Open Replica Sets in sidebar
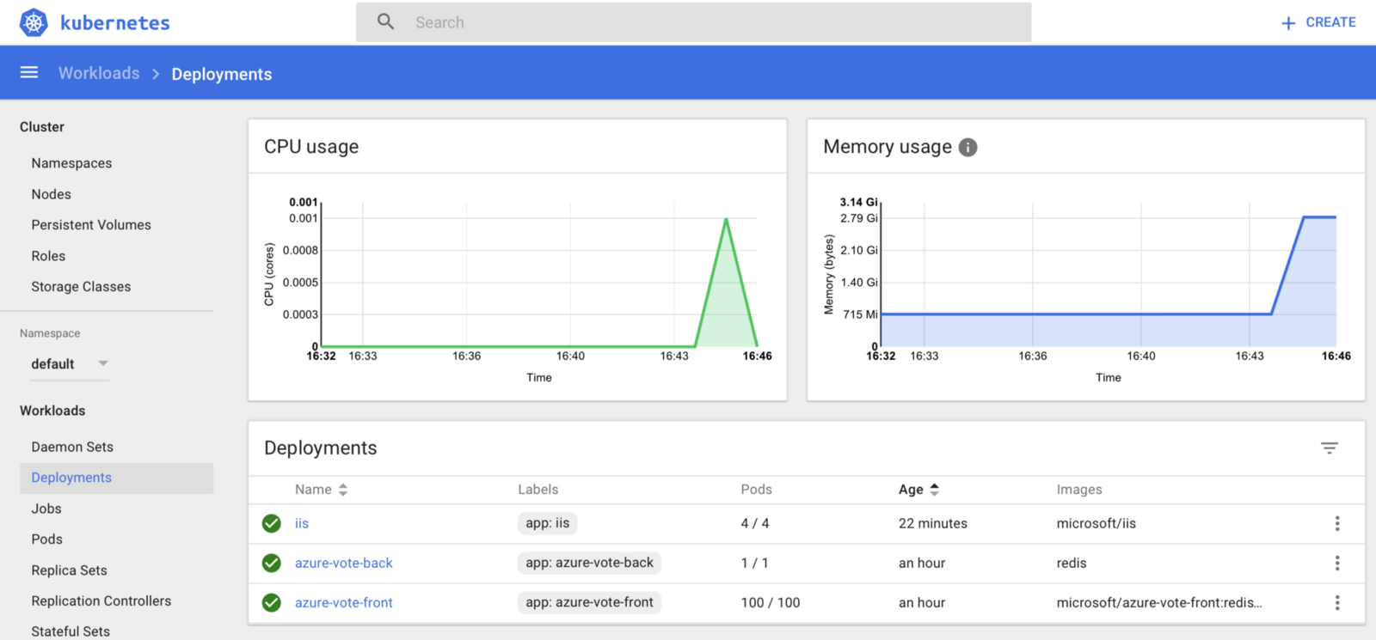The width and height of the screenshot is (1376, 640). pos(70,570)
